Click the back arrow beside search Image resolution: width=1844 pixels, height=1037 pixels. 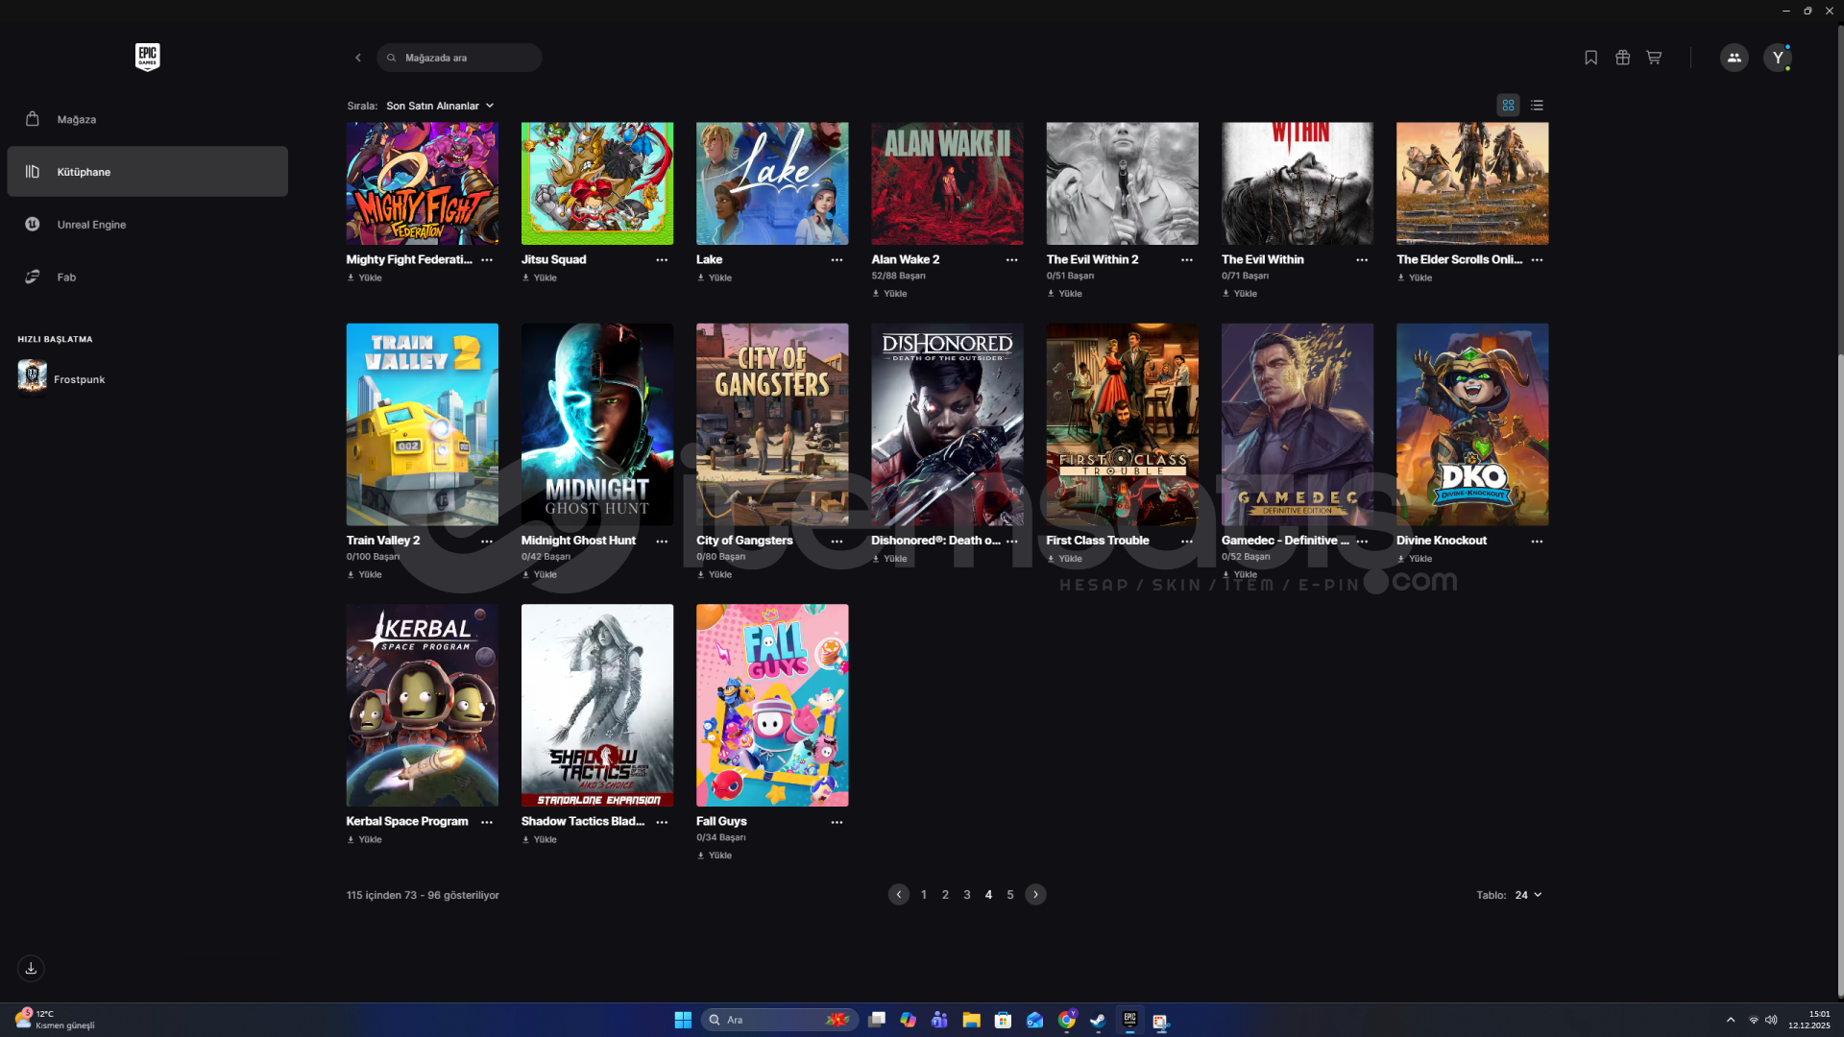coord(358,58)
